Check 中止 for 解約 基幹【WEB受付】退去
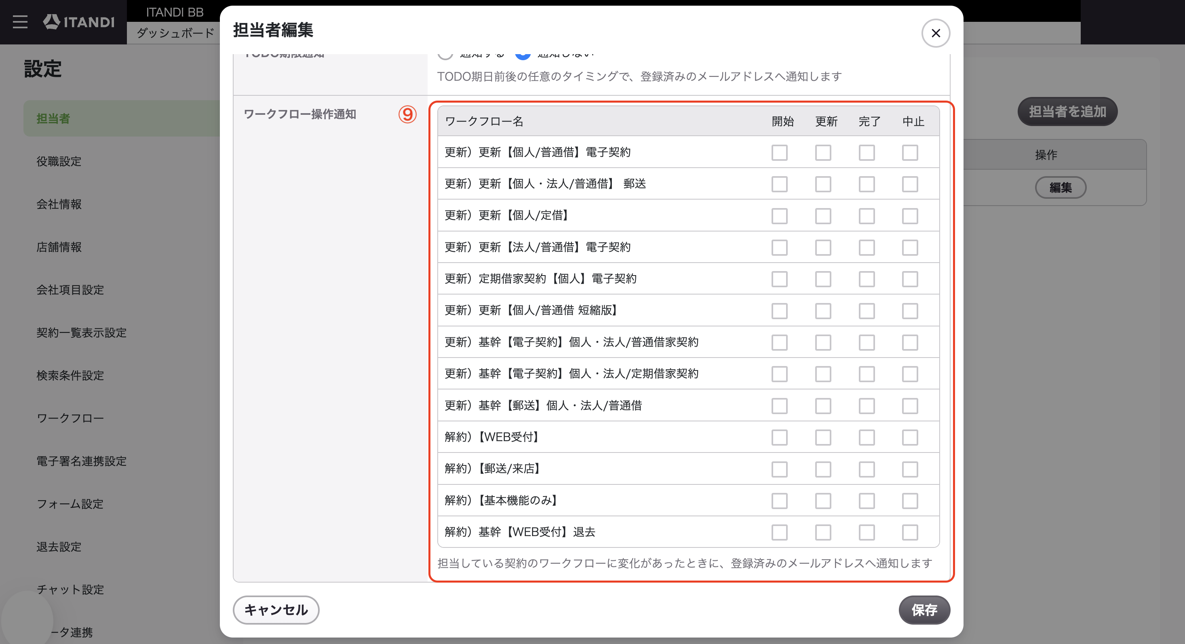 coord(910,532)
